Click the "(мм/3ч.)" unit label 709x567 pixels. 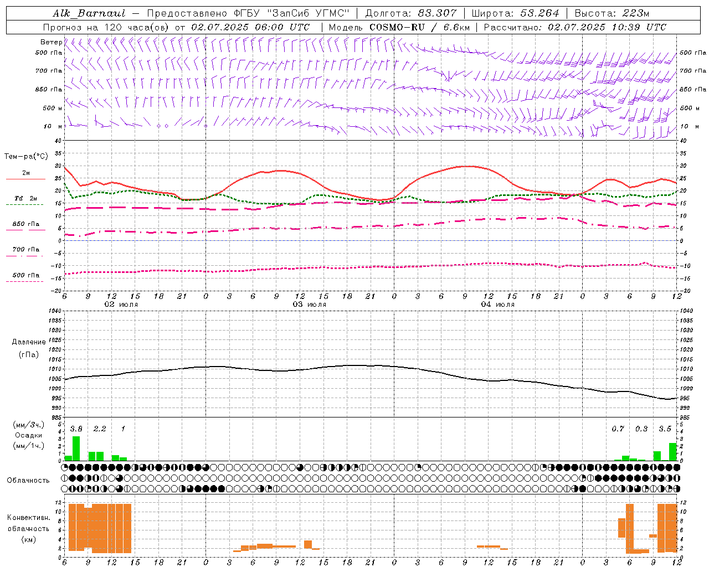pyautogui.click(x=29, y=425)
